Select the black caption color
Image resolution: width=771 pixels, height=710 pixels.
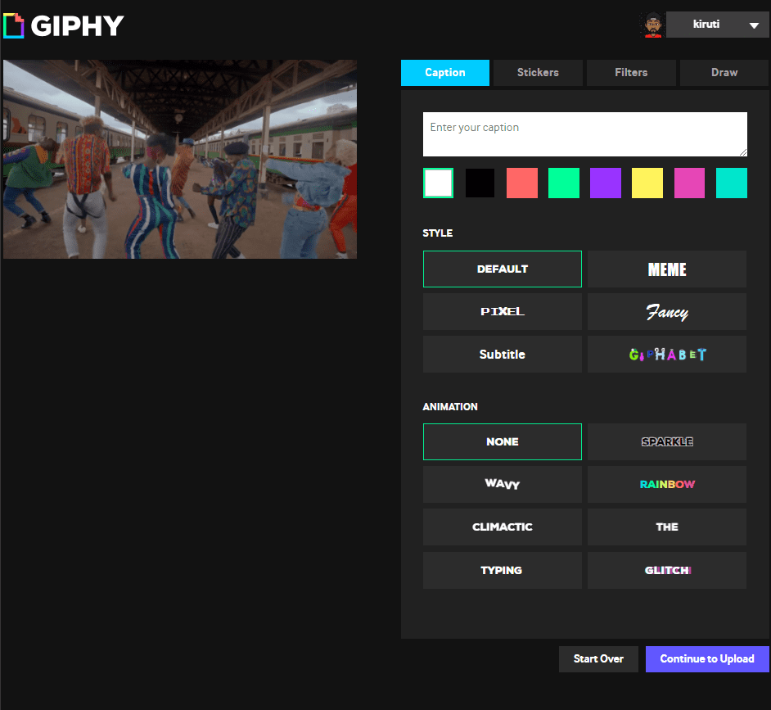coord(480,183)
